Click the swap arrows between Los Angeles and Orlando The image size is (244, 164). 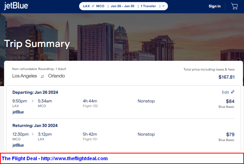coord(42,77)
